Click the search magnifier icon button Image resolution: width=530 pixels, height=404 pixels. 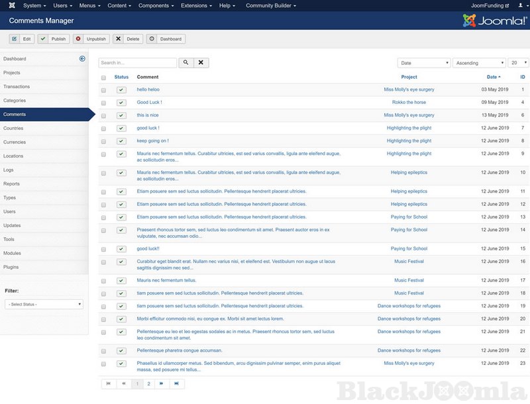point(185,63)
